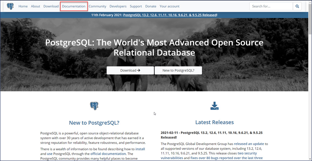Click the blue elephant icon above New to PostgreSQL
This screenshot has height=161, width=312.
coord(94,106)
